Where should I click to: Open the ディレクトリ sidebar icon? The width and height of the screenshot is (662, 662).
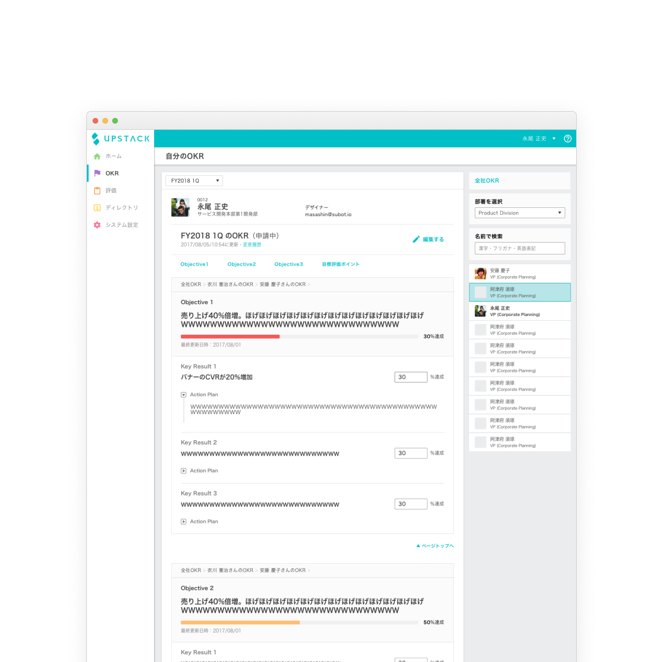click(97, 207)
